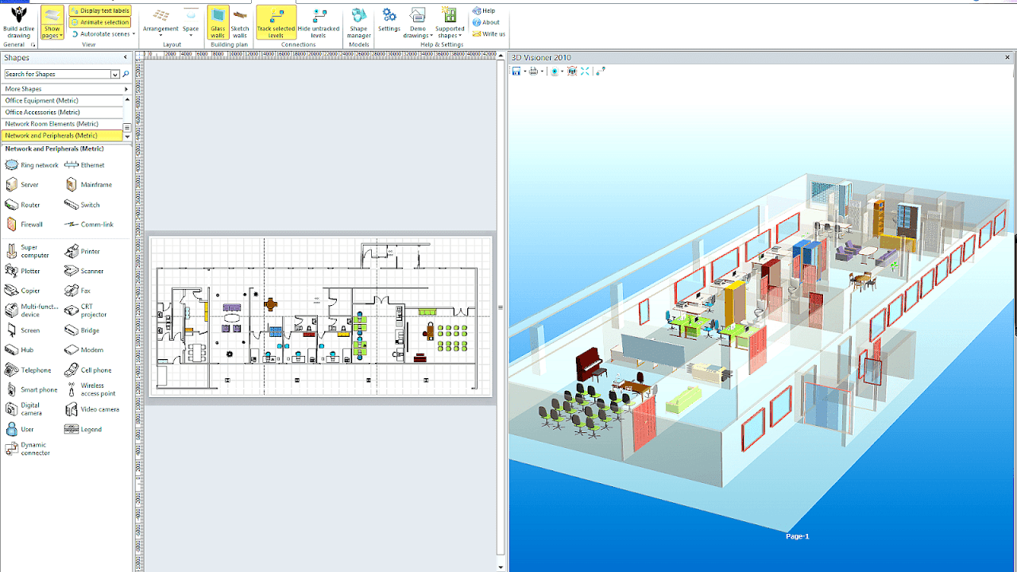This screenshot has height=572, width=1017.
Task: Toggle Track selected levels
Action: 276,22
